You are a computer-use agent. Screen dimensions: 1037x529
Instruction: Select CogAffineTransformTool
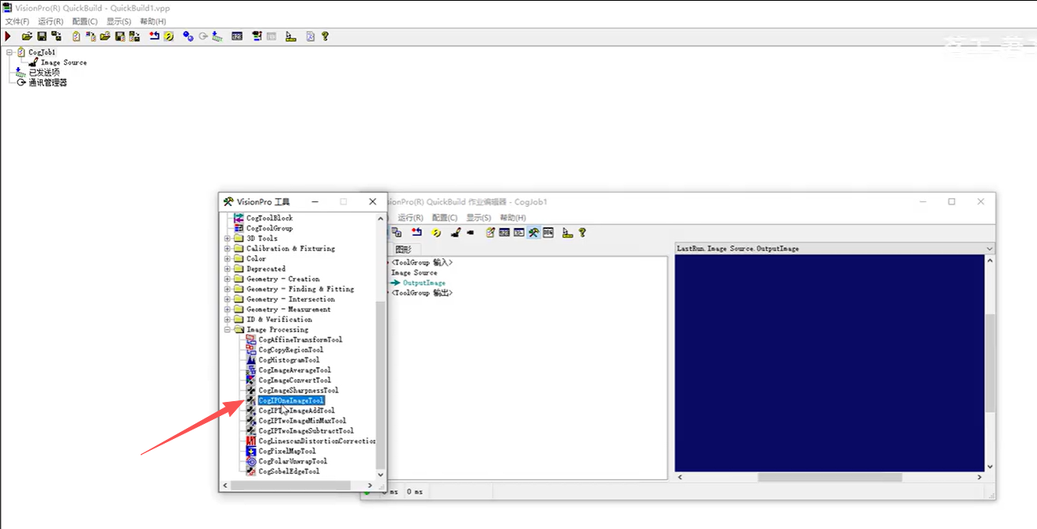[300, 340]
